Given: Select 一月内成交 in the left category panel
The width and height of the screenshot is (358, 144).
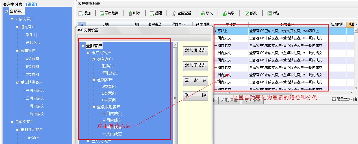Looking at the screenshot, I should [35, 106].
